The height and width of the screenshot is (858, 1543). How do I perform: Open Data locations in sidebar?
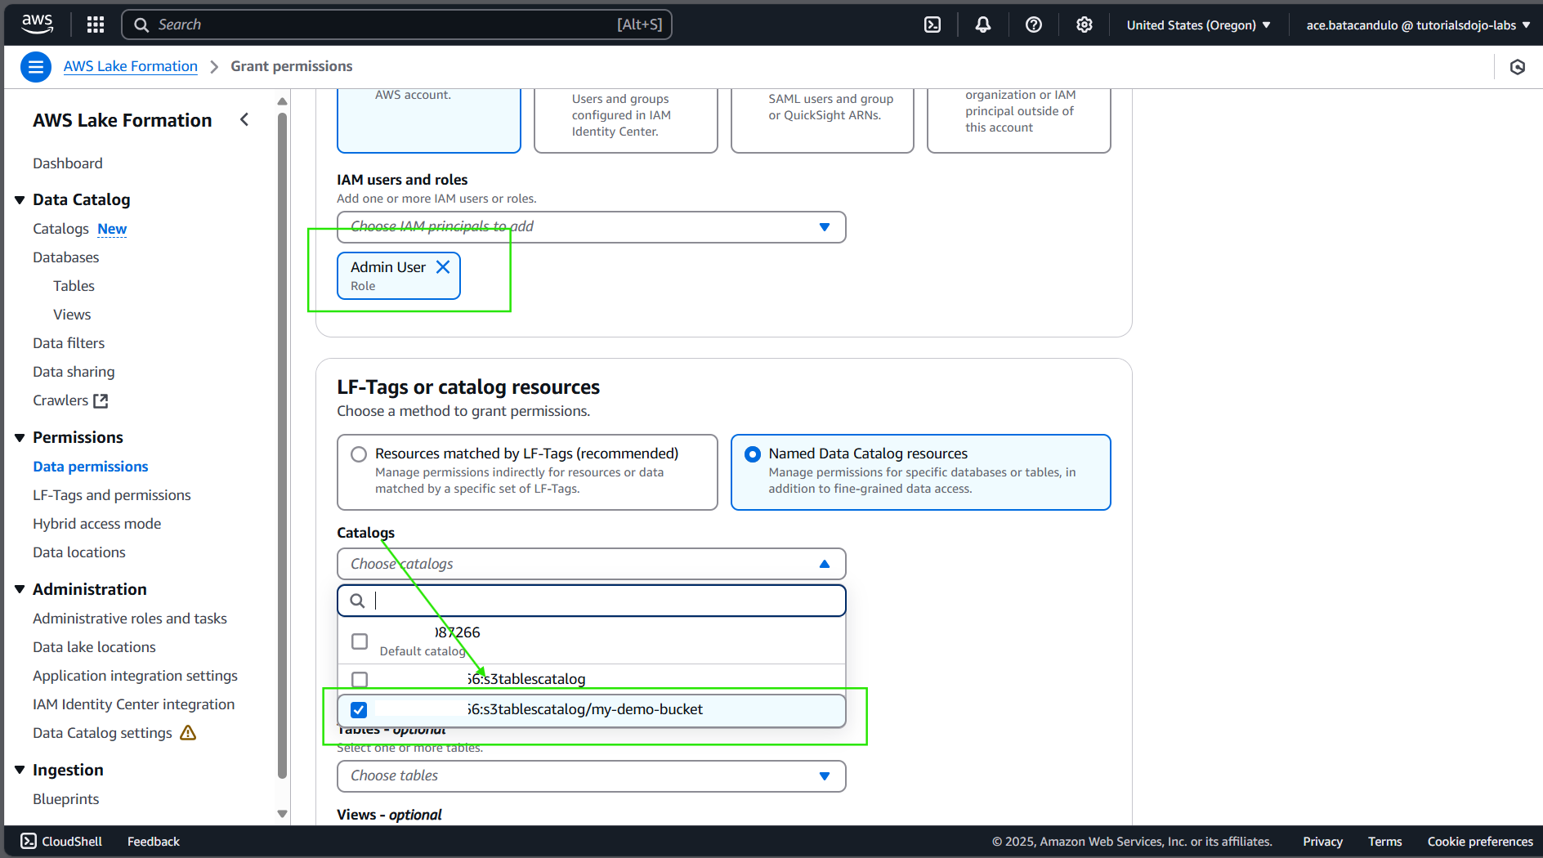pos(79,552)
